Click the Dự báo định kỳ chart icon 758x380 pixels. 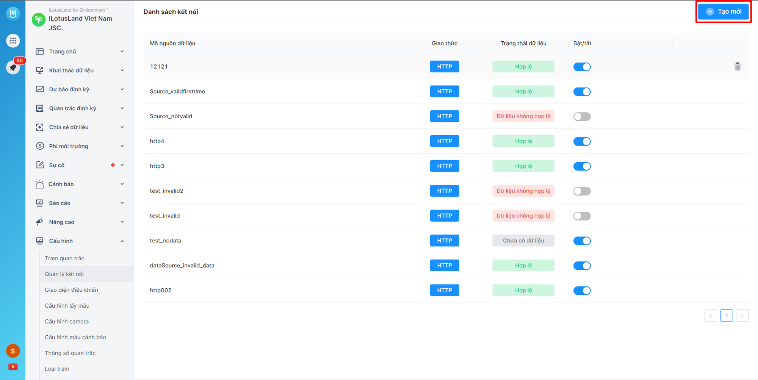click(x=40, y=89)
